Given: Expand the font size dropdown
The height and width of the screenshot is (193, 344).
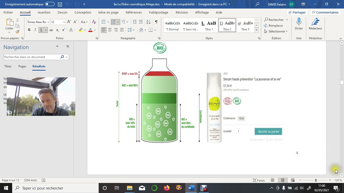Looking at the screenshot, I should (64, 22).
